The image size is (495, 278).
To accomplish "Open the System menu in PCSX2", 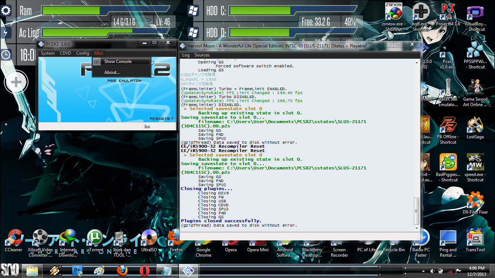I will click(x=47, y=53).
